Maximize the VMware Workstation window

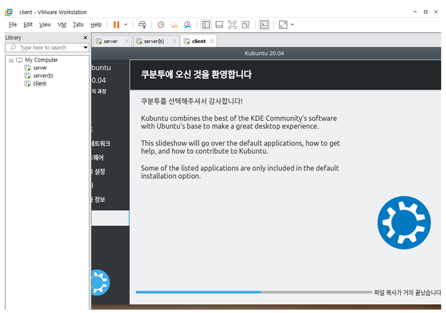[425, 12]
